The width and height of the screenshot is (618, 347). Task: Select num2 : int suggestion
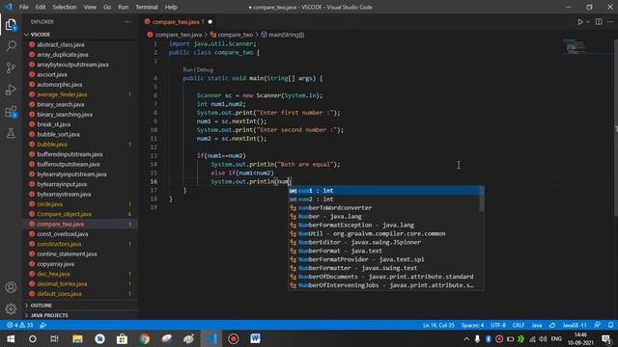tap(384, 200)
